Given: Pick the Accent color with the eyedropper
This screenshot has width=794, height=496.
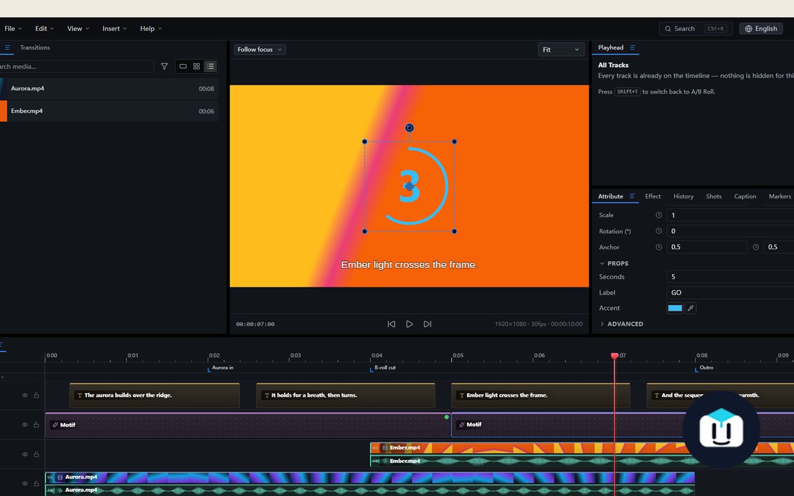Looking at the screenshot, I should 690,308.
